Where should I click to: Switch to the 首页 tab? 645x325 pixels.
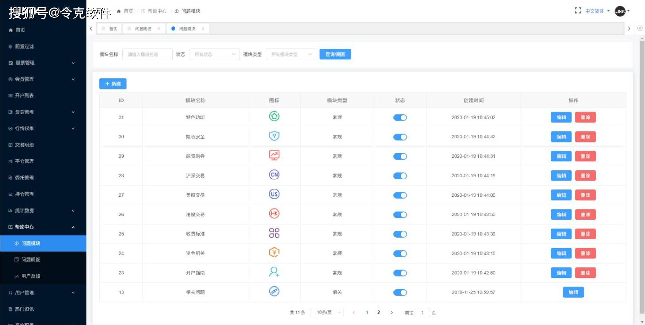click(x=109, y=29)
